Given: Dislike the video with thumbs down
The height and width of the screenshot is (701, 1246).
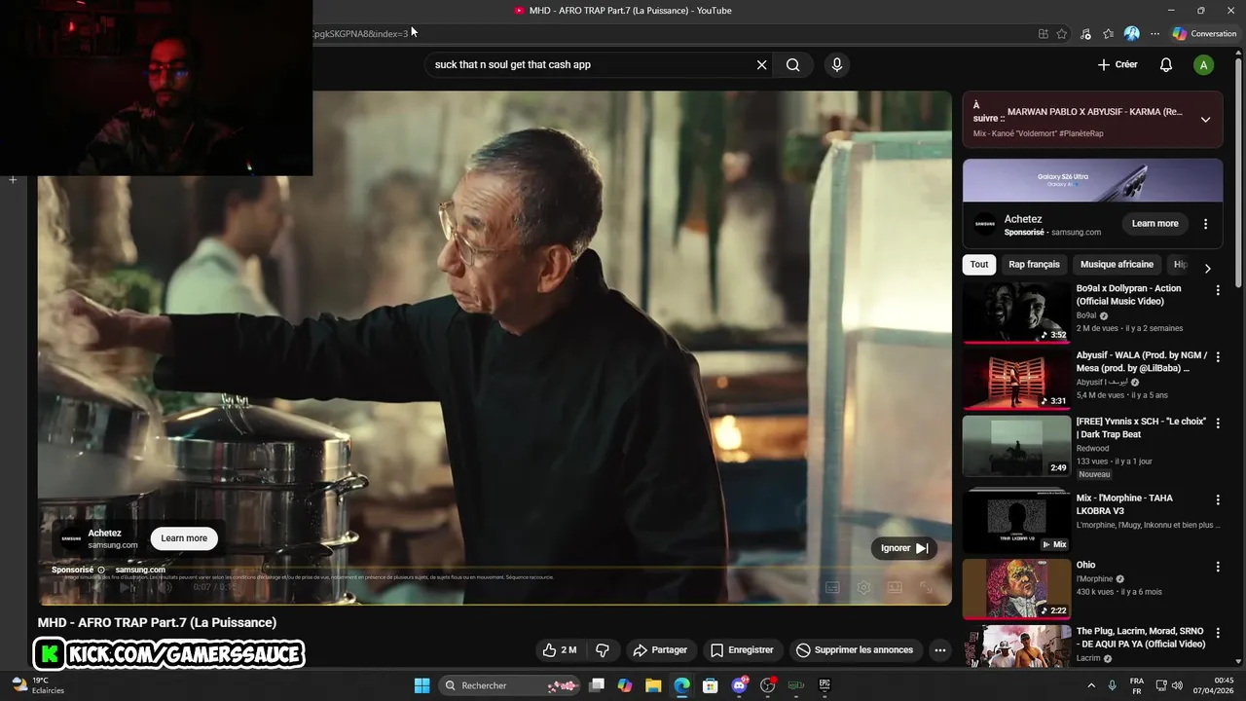Looking at the screenshot, I should pyautogui.click(x=603, y=650).
